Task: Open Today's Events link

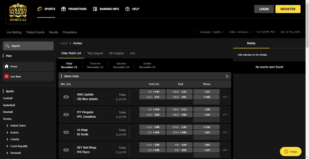Action: 35,32
